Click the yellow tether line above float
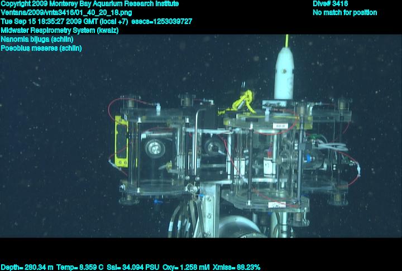Image resolution: width=402 pixels, height=271 pixels. [x=287, y=41]
